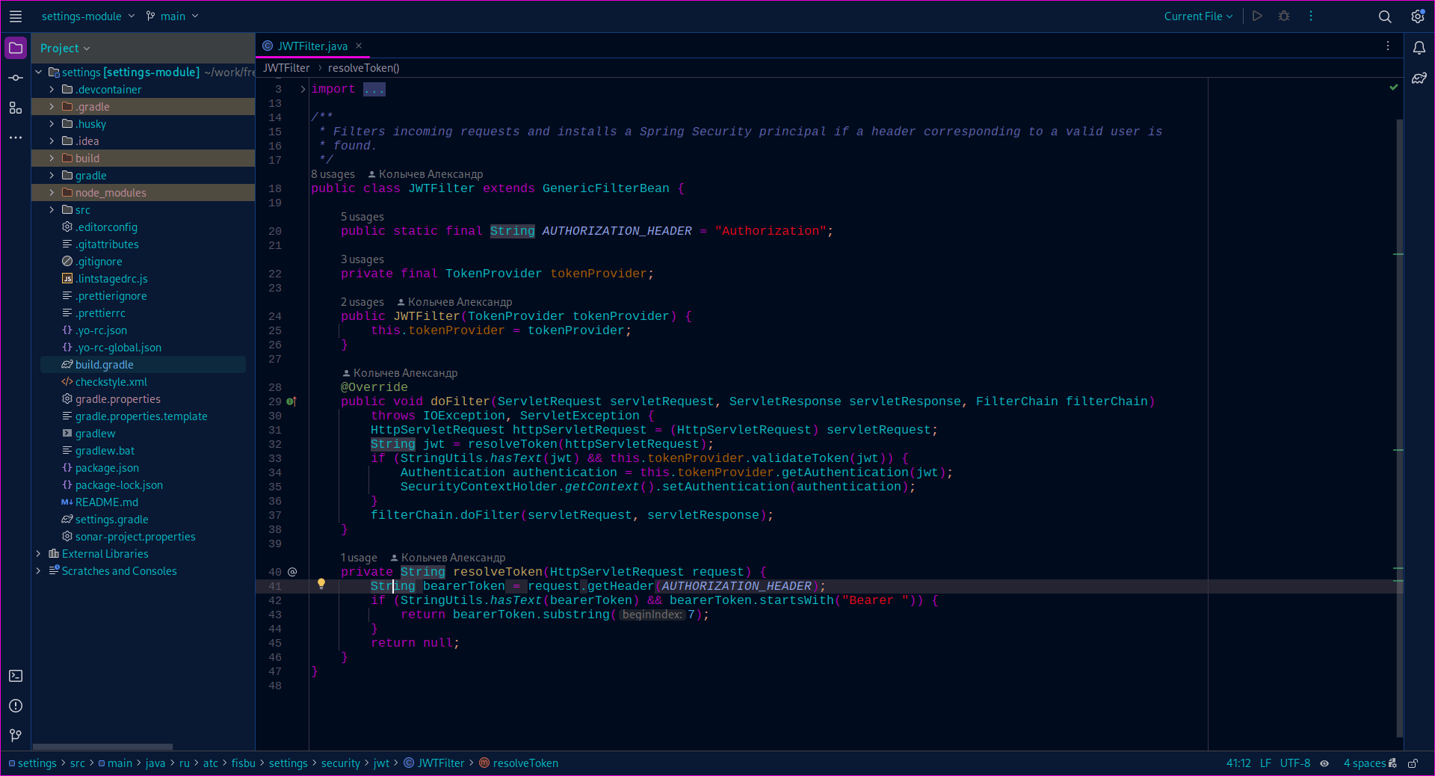Toggle reader mode with the eye icon
The height and width of the screenshot is (776, 1435).
[x=1324, y=763]
